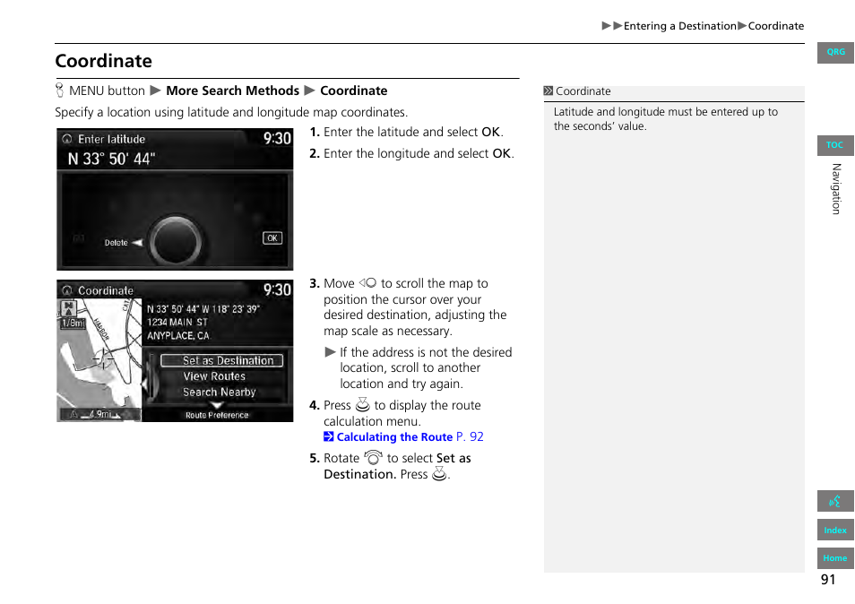Screen dimensions: 855x604
Task: Click the 1/8mi map scale indicator
Action: tap(73, 324)
